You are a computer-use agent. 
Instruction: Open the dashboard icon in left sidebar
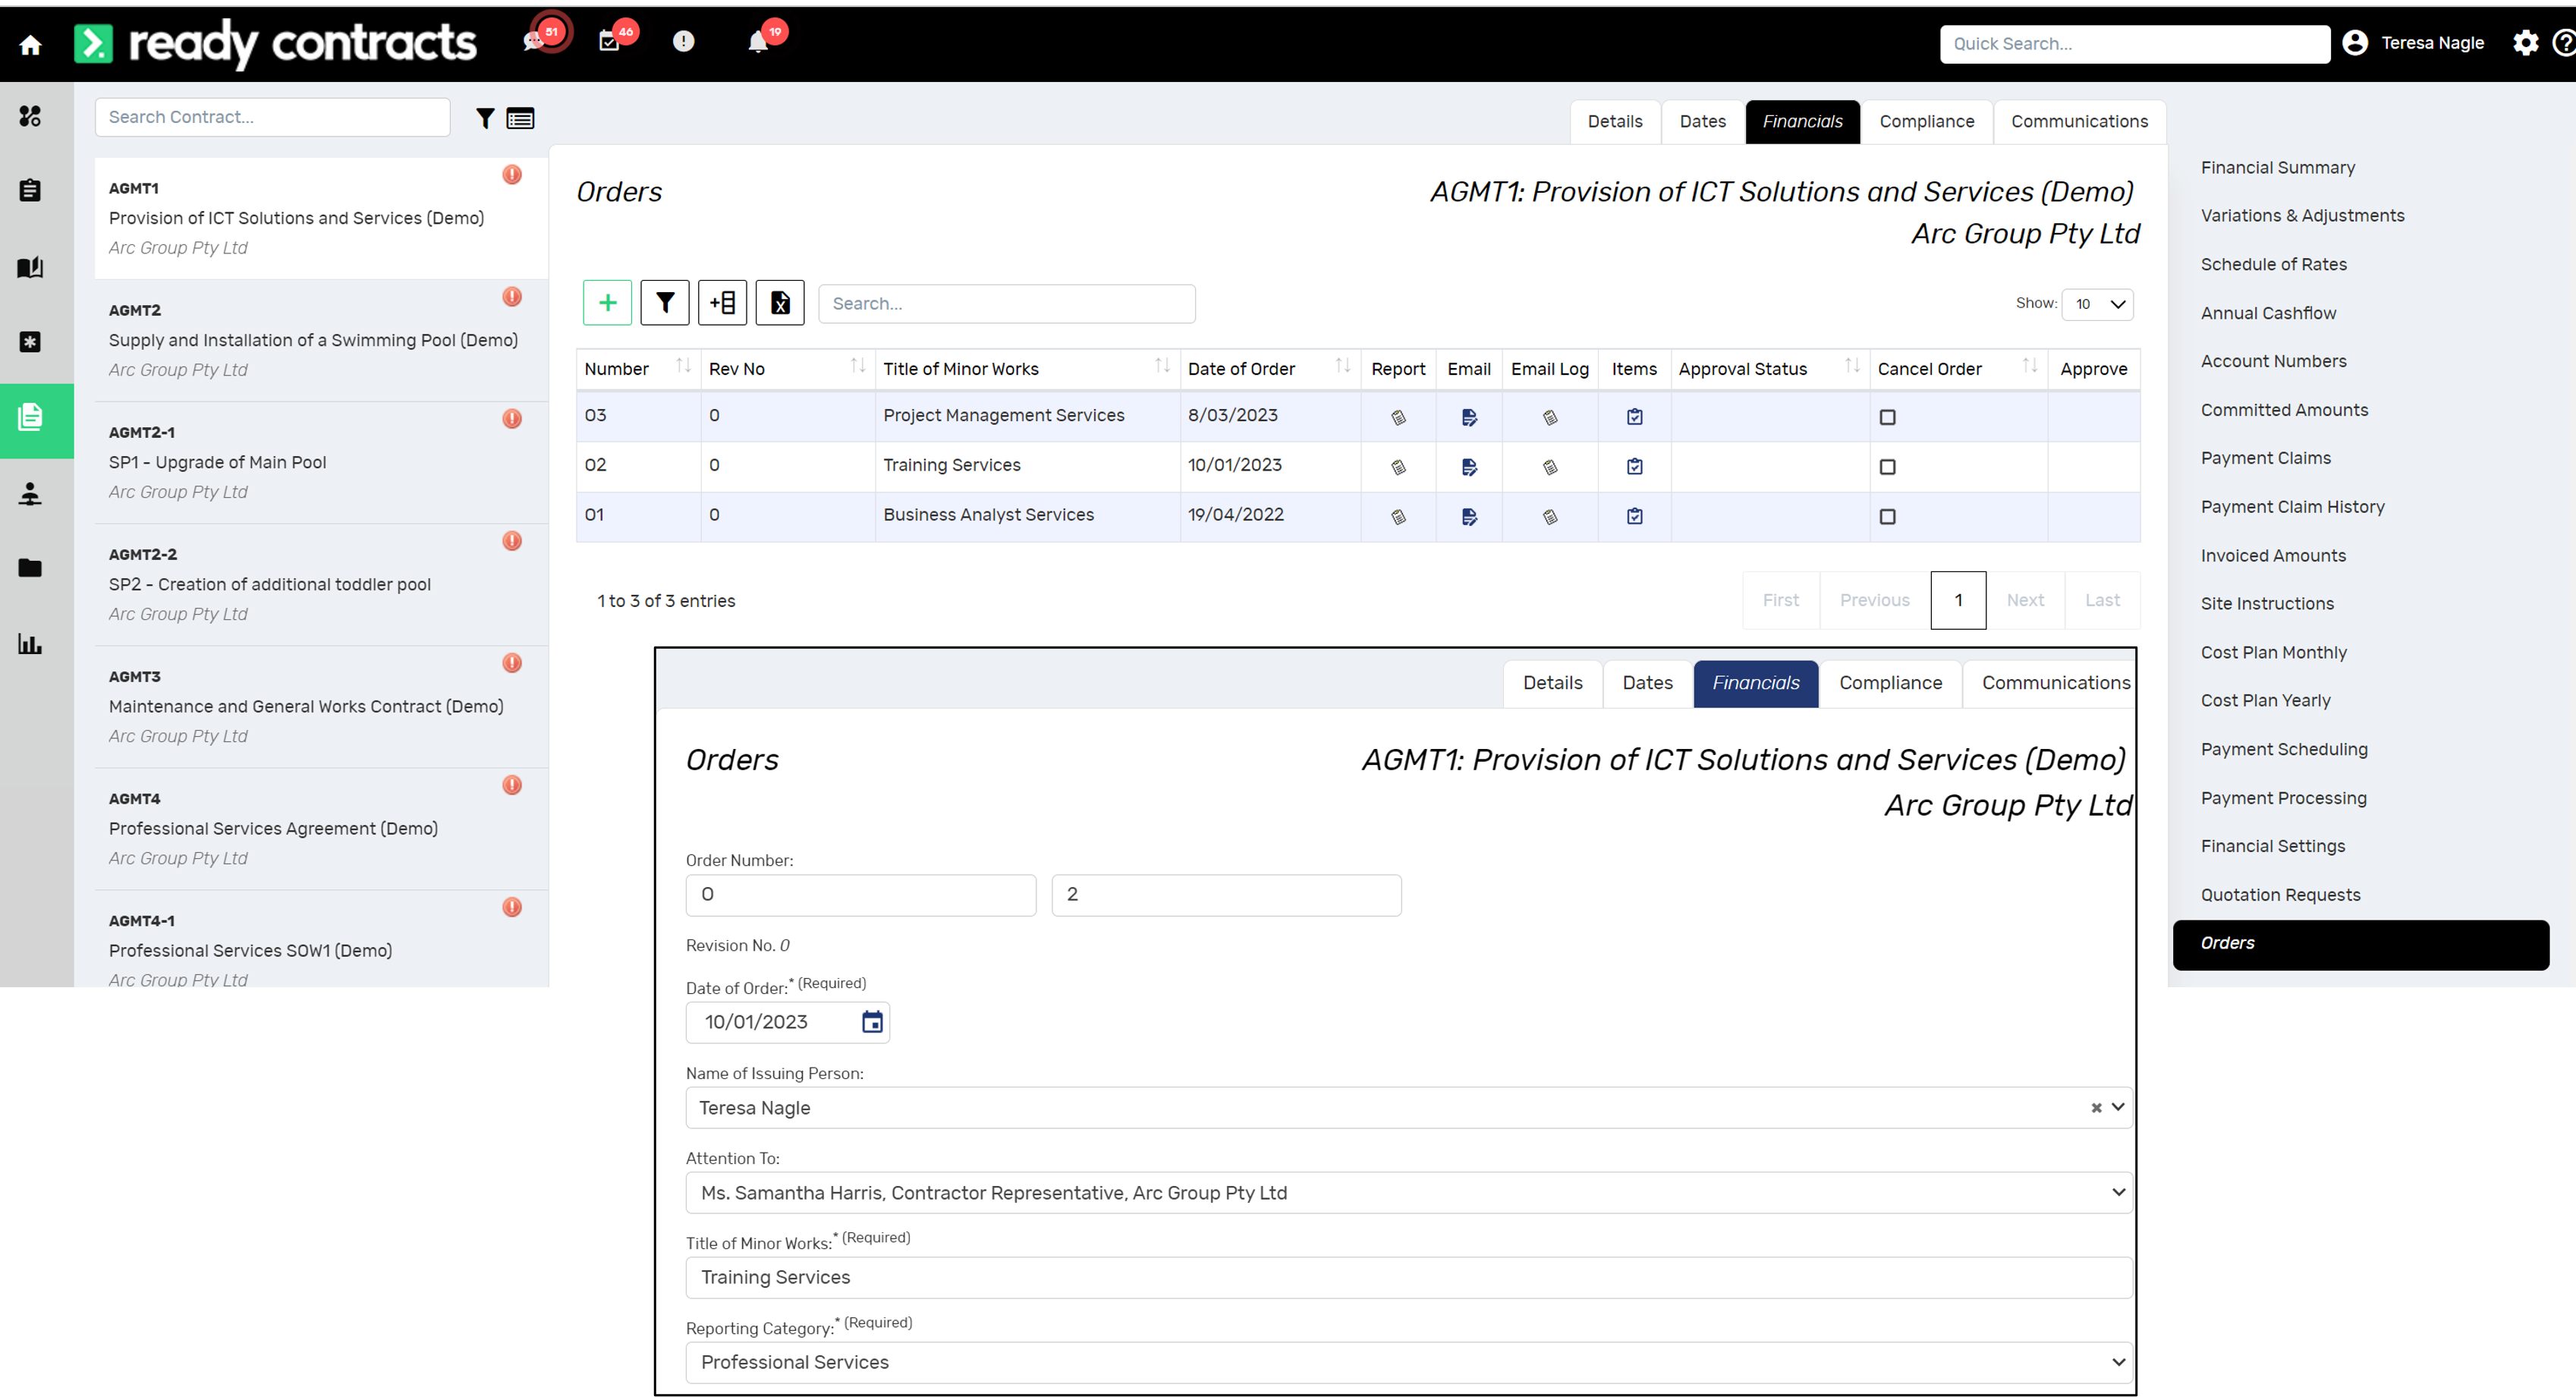point(30,116)
